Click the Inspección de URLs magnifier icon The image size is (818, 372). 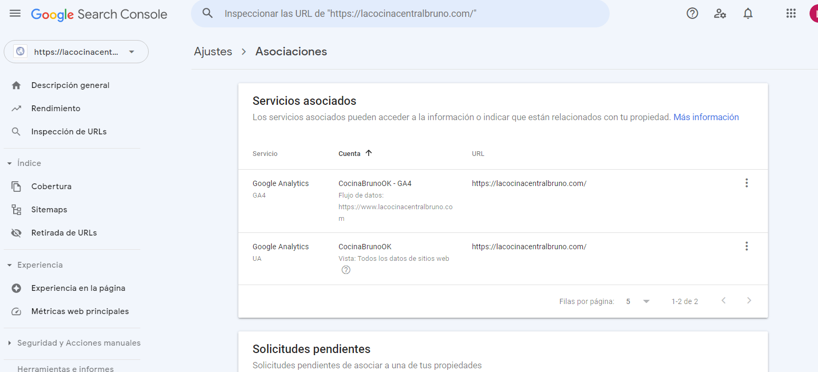pos(16,132)
